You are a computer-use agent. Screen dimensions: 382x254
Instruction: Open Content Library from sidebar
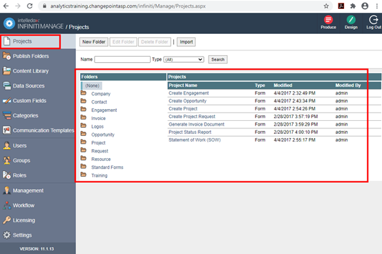coord(30,71)
